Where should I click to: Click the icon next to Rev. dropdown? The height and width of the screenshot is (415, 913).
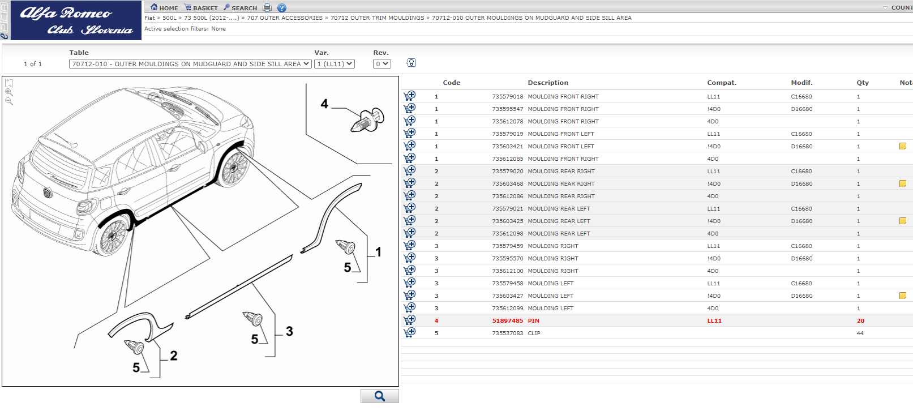[x=411, y=63]
